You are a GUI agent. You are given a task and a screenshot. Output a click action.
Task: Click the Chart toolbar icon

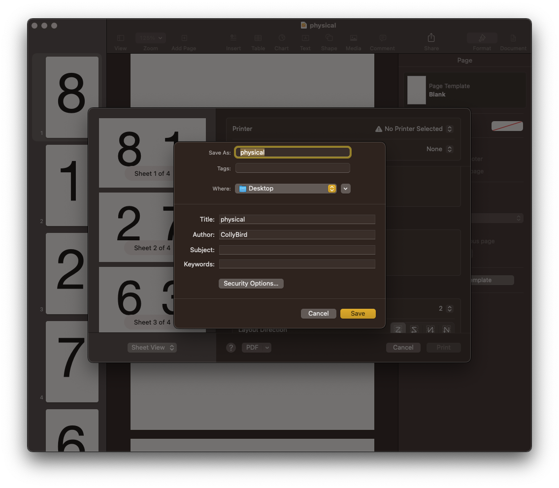coord(282,38)
